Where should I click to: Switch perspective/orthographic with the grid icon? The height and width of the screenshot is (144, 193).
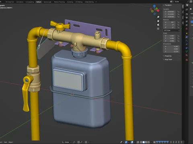pyautogui.click(x=158, y=29)
